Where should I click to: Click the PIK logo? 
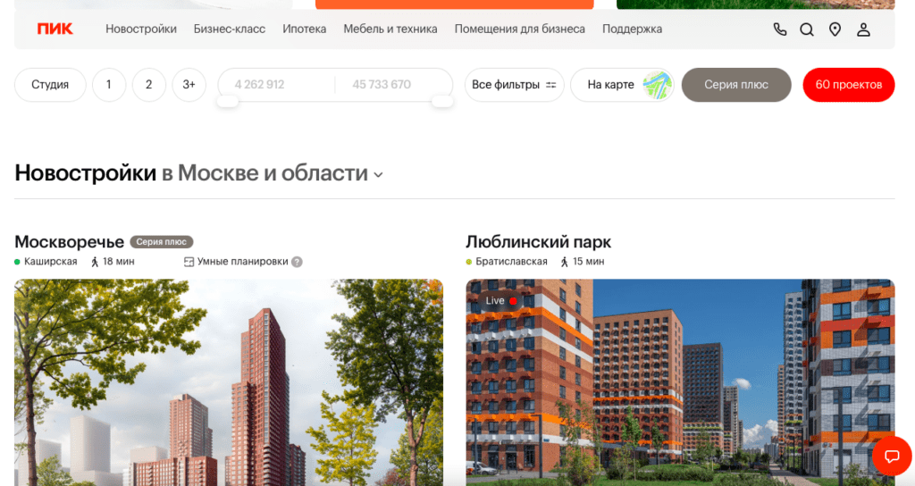(55, 29)
